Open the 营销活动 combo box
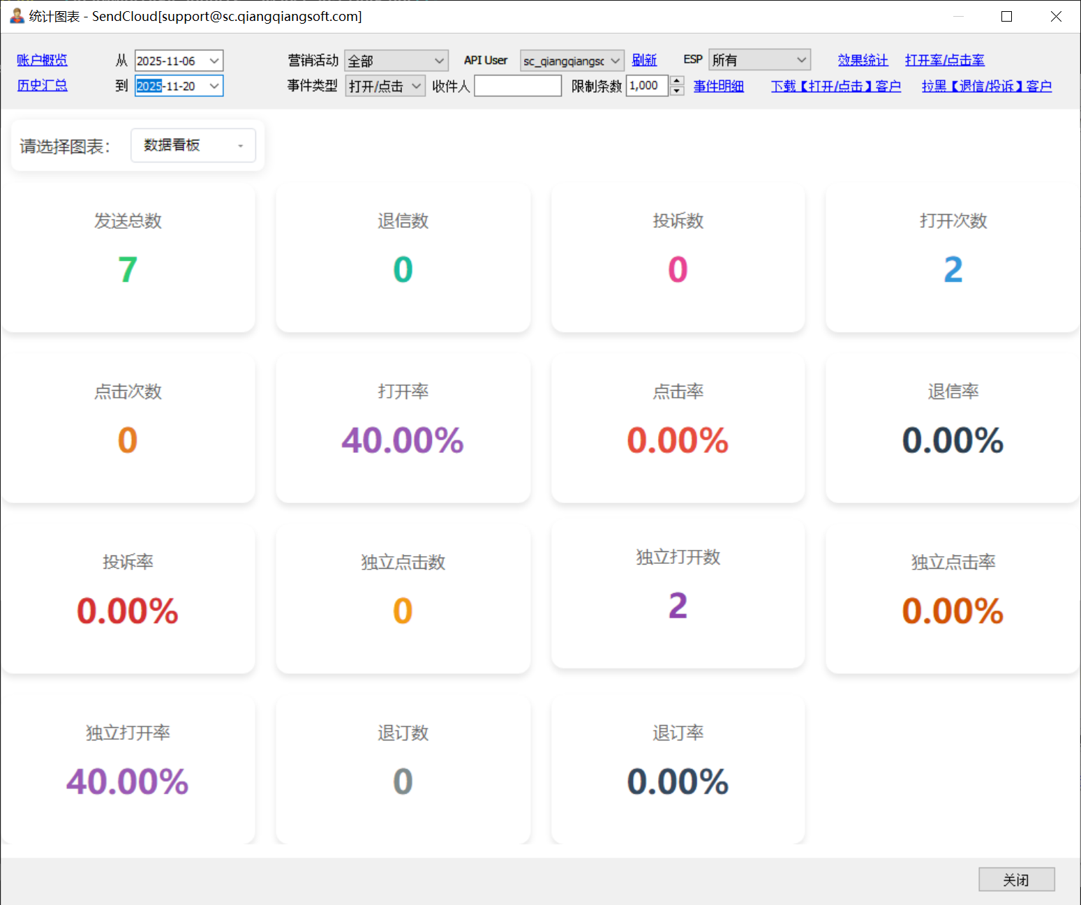 [396, 61]
